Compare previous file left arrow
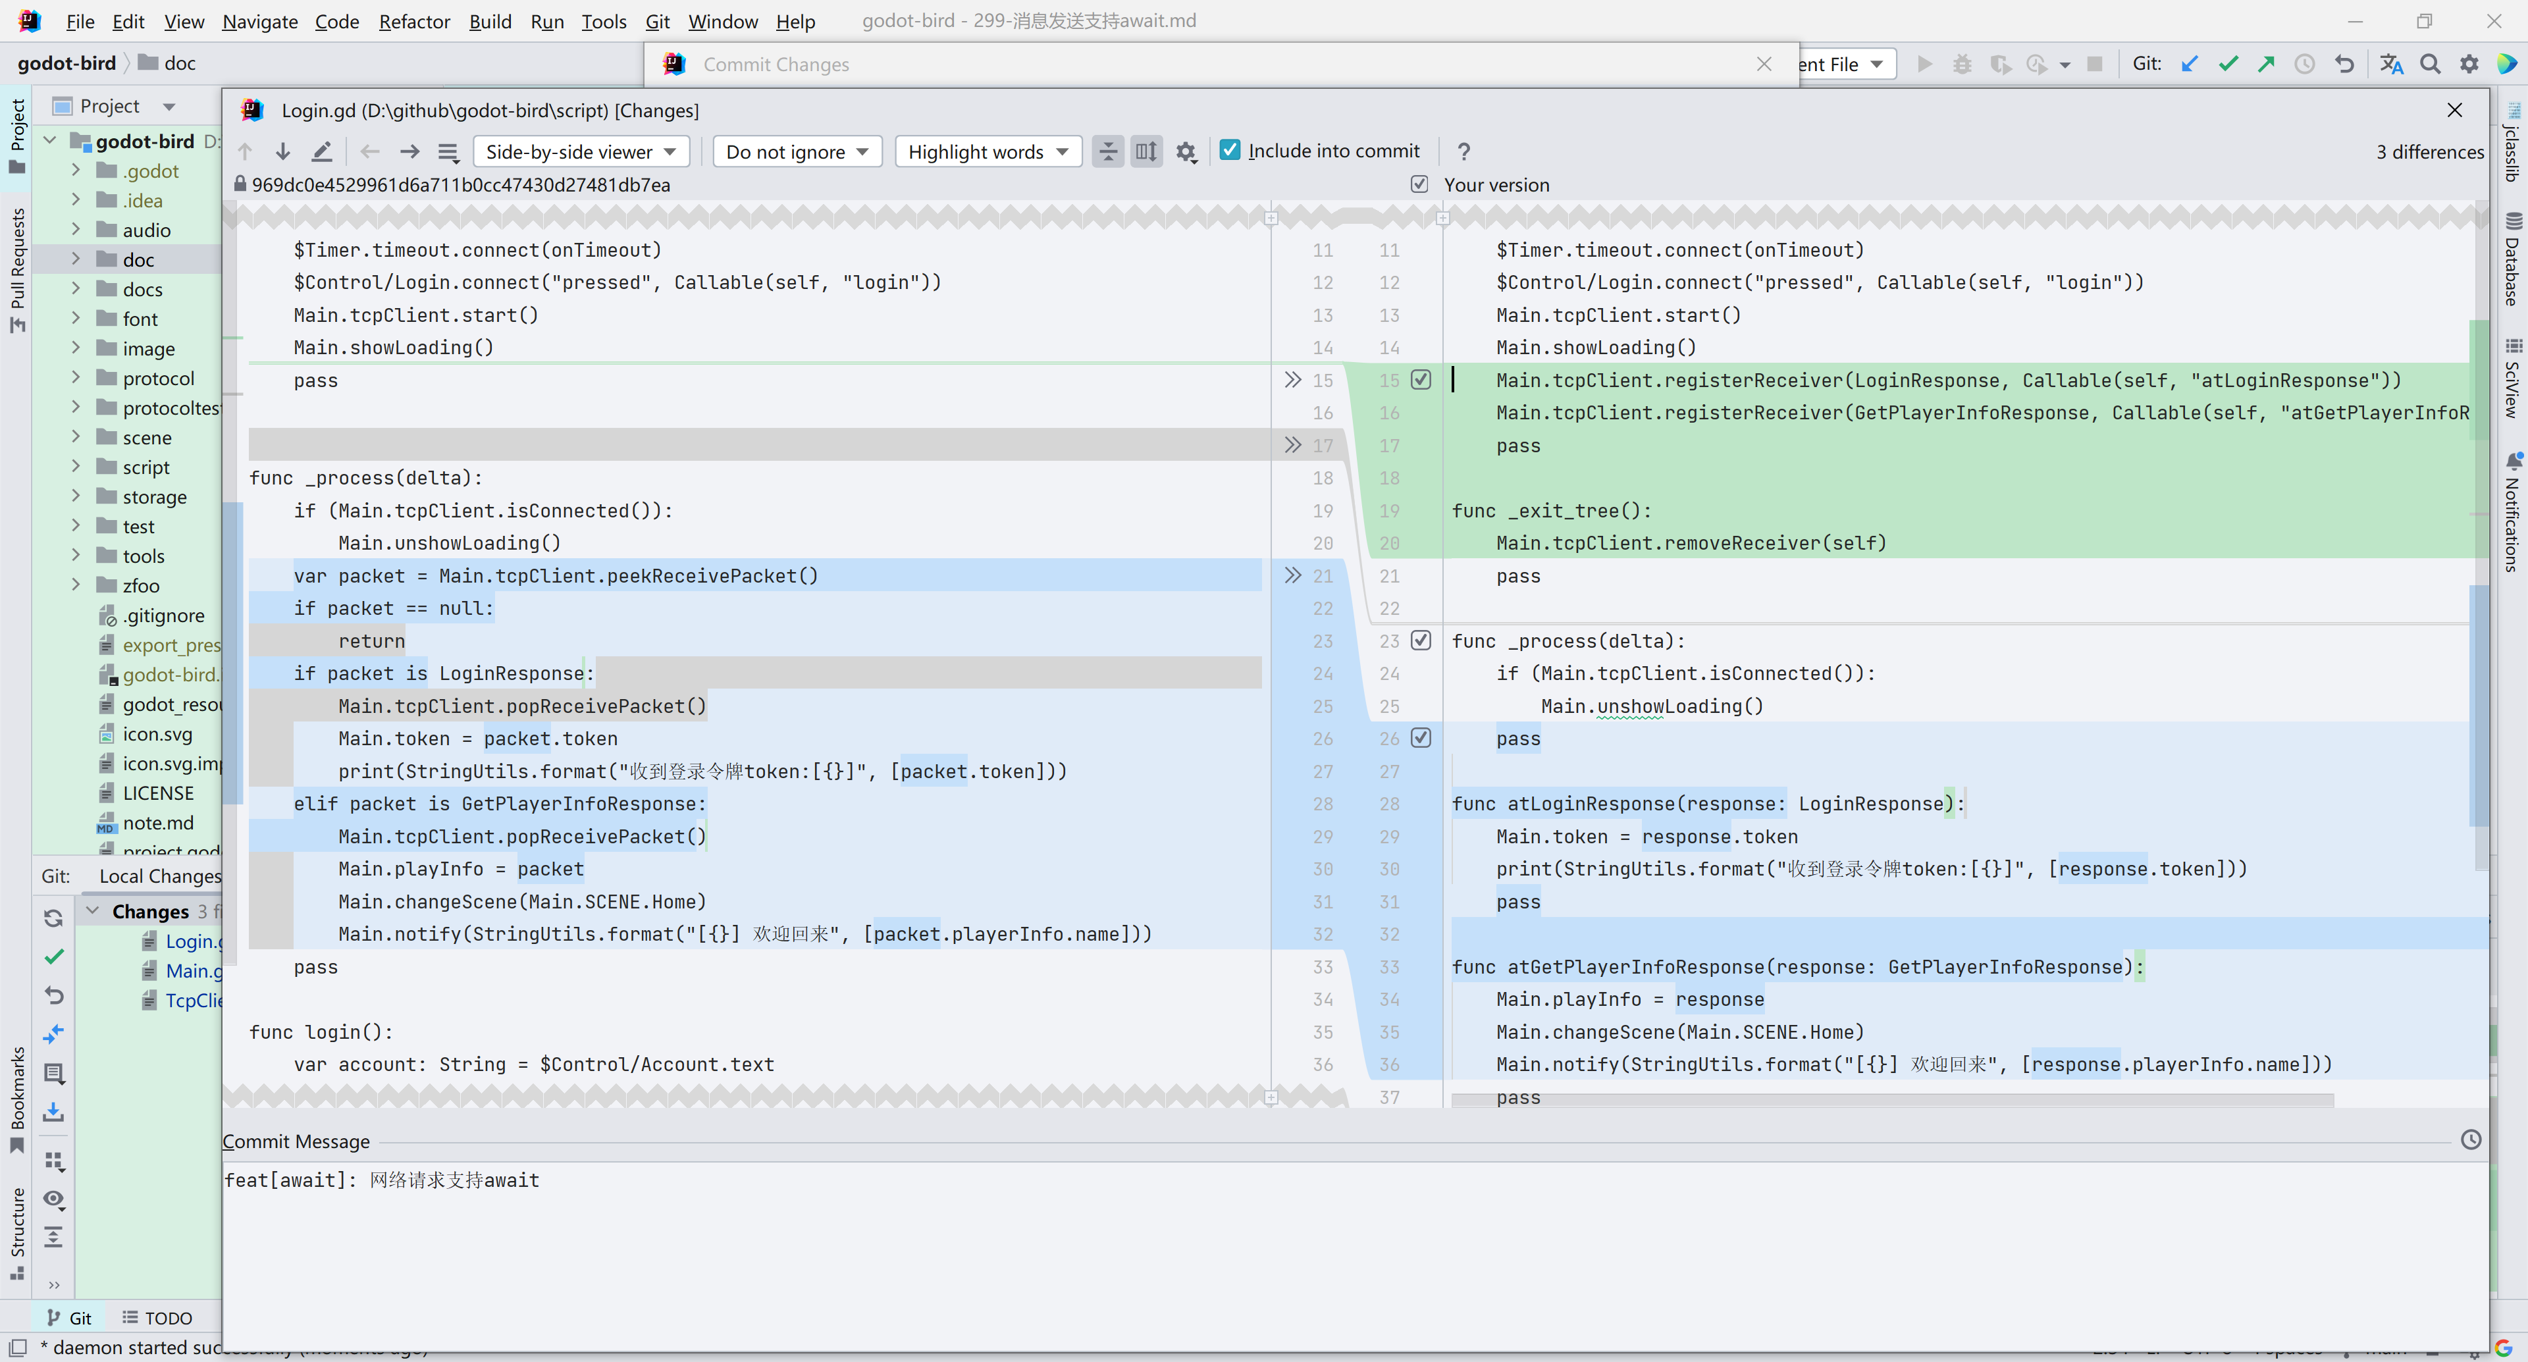Screen dimensions: 2528x1362 click(370, 151)
